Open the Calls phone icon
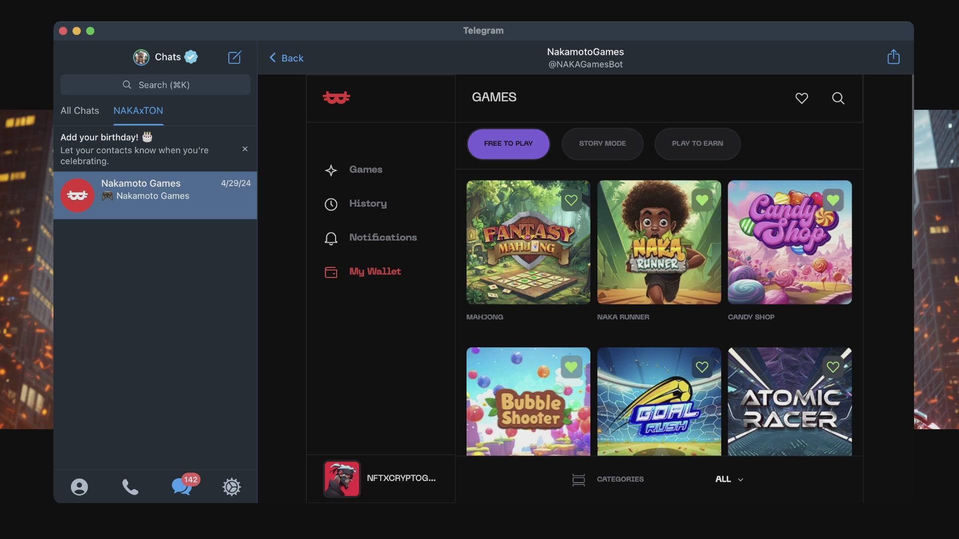 click(x=130, y=487)
